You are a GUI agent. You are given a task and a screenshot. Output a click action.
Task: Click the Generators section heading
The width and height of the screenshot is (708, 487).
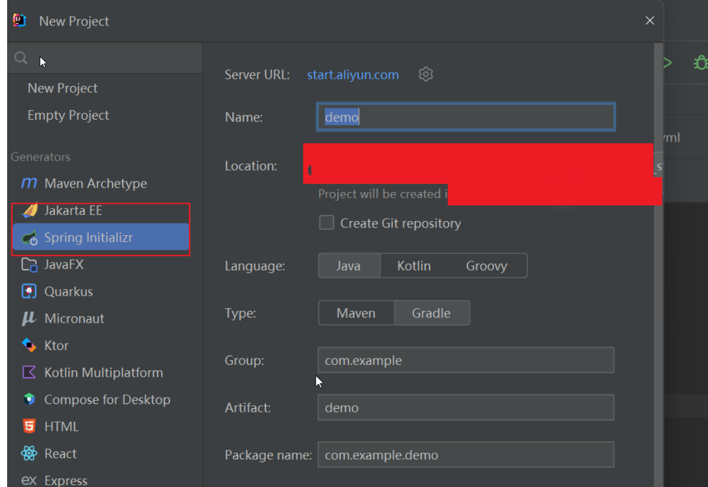(x=41, y=156)
